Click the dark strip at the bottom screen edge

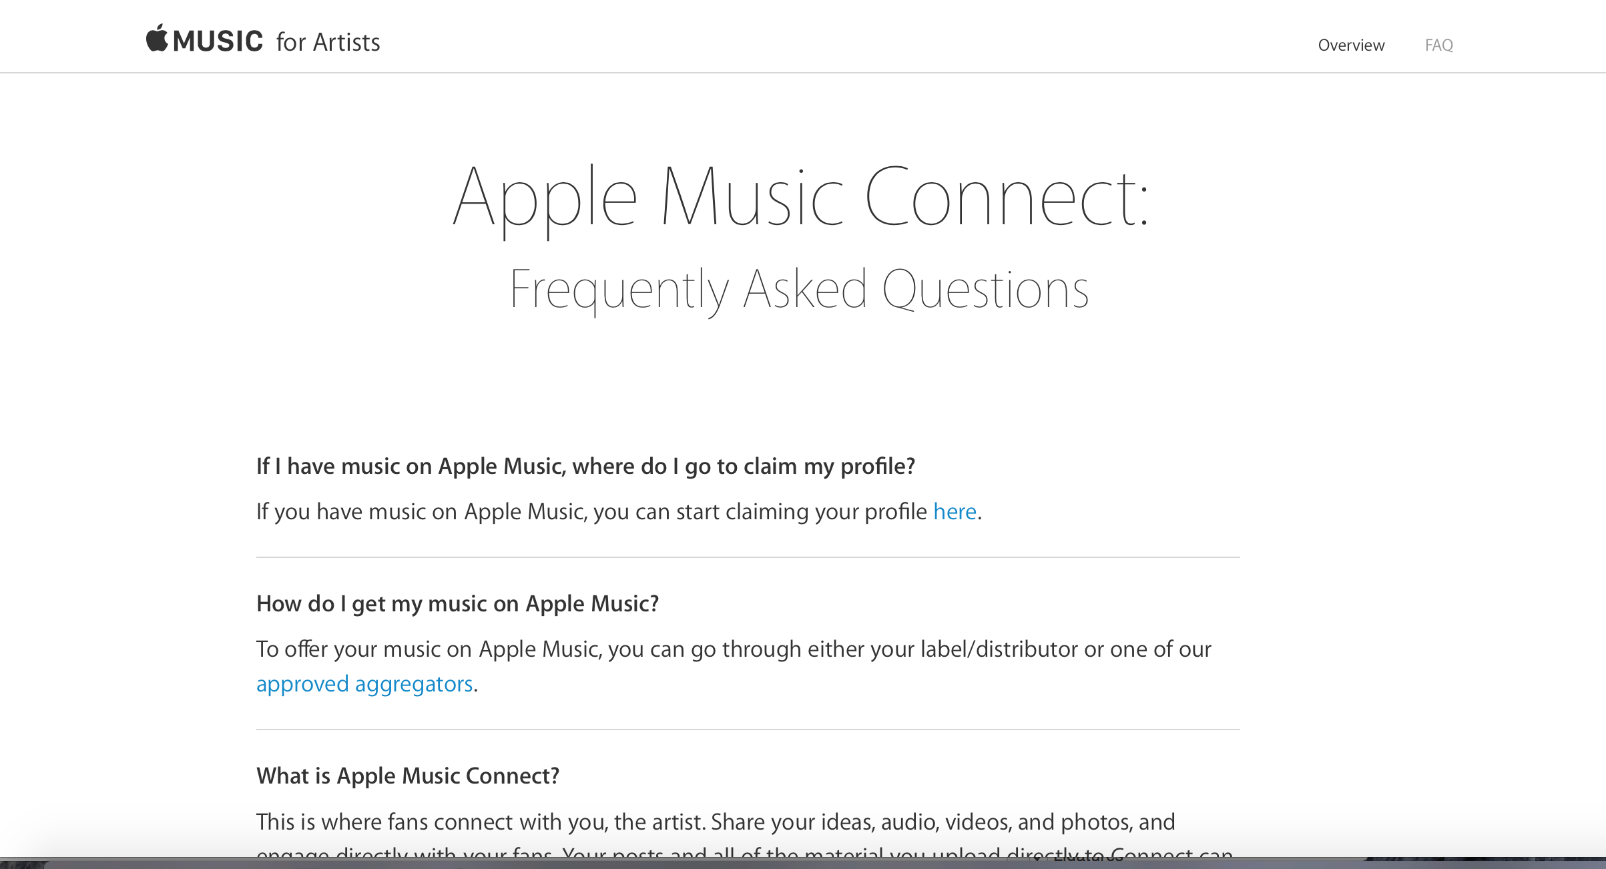point(803,864)
